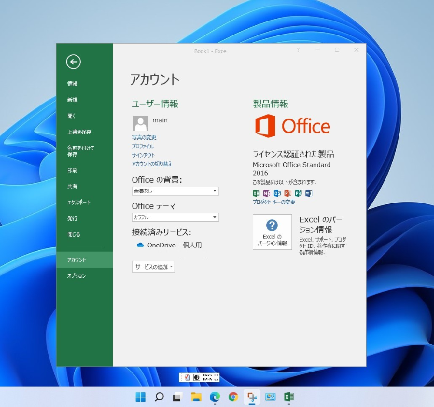Click the アカウントの切り替え link
434x407 pixels.
152,164
